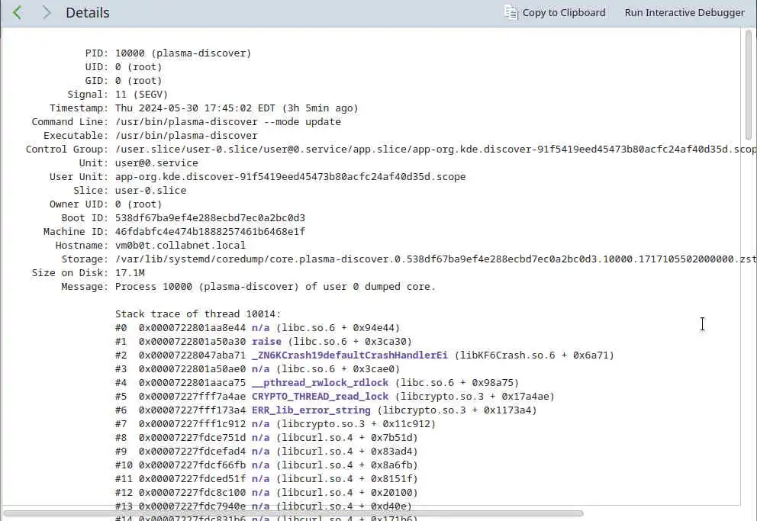Click frame #11 libcurl.so.4 + 0x8151f

click(346, 479)
